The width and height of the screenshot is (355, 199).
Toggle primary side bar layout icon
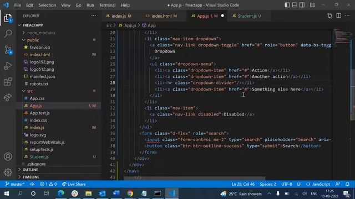(x=287, y=5)
